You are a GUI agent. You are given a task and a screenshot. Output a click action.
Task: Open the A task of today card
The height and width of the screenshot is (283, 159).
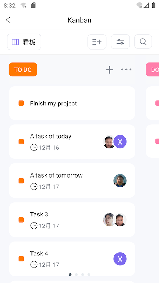(72, 142)
